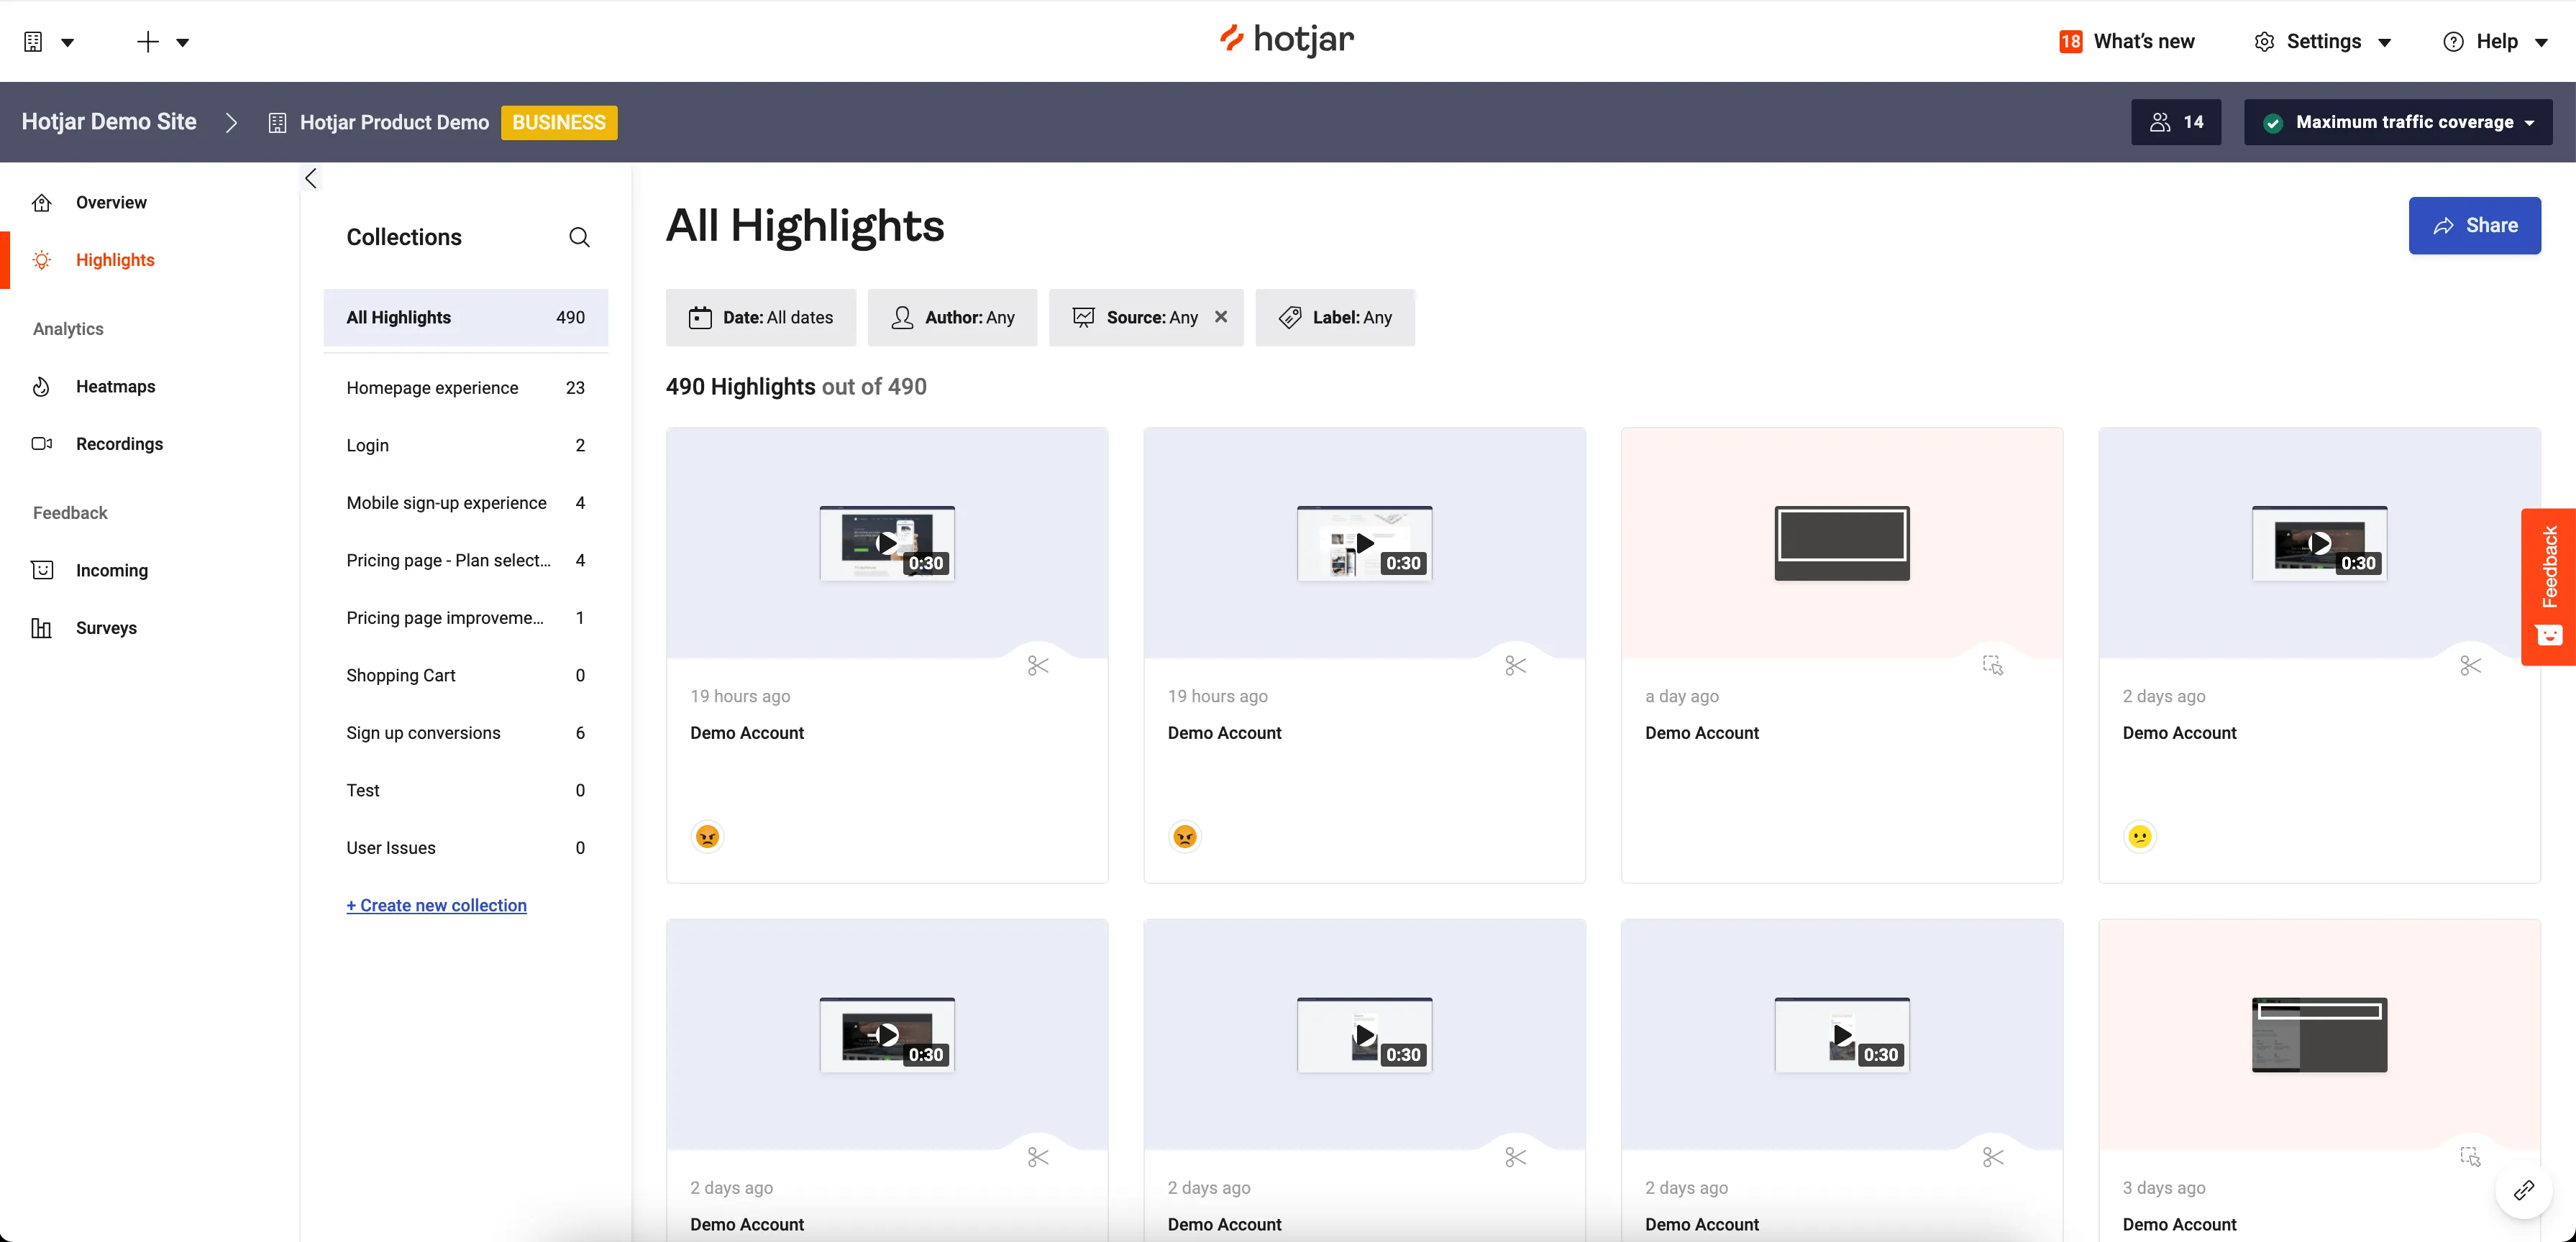Open the User Issues collection
The width and height of the screenshot is (2576, 1242).
pos(465,847)
